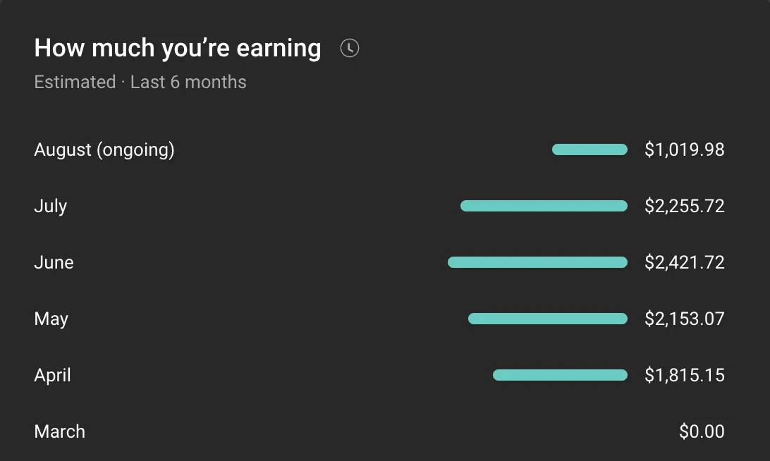This screenshot has width=770, height=461.
Task: Click the "Estimated · Last 6 months" subtitle
Action: [140, 82]
